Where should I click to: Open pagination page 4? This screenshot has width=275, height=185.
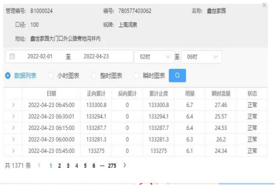click(77, 166)
